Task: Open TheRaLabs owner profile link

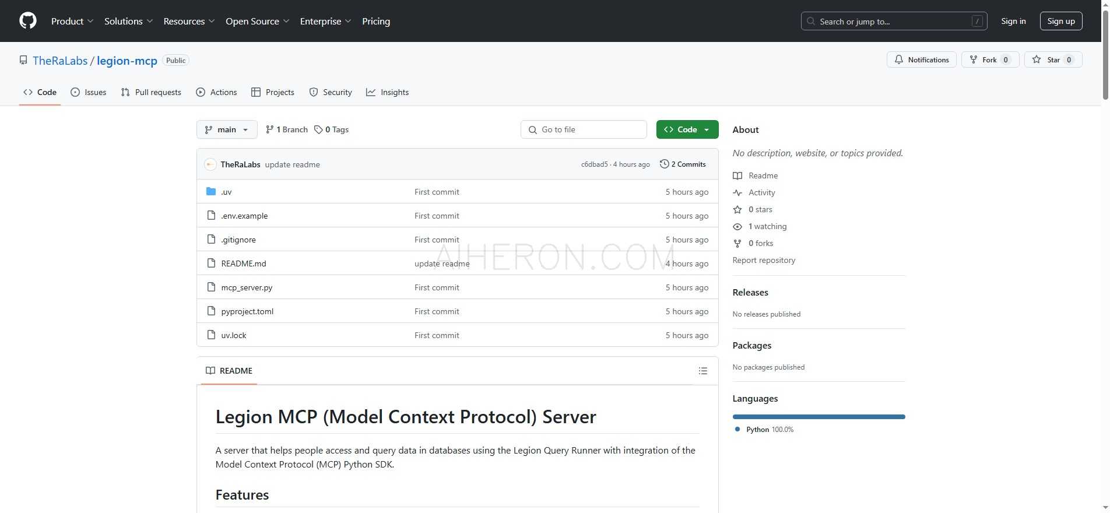Action: pyautogui.click(x=60, y=61)
